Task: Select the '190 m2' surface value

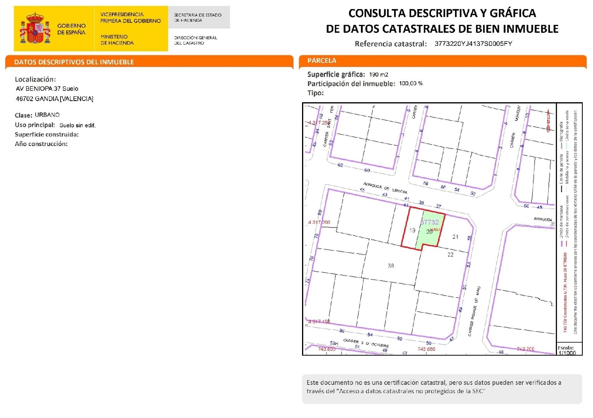Action: 379,75
